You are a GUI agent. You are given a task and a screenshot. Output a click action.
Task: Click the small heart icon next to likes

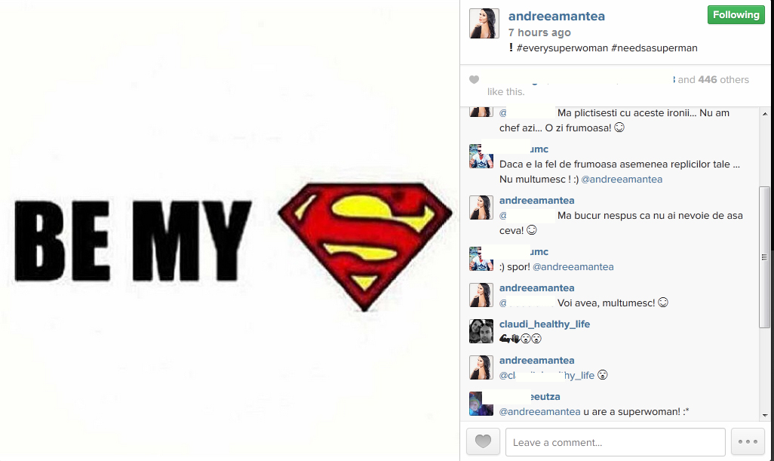pyautogui.click(x=474, y=79)
